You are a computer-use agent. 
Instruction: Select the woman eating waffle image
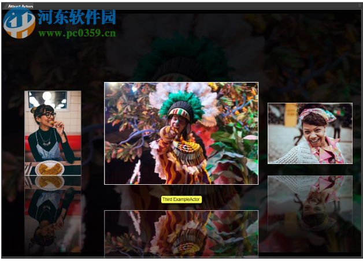53,133
